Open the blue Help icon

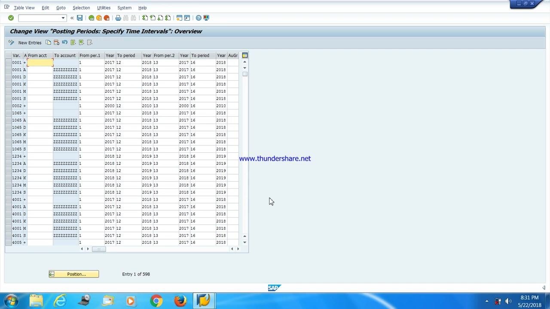tap(199, 18)
